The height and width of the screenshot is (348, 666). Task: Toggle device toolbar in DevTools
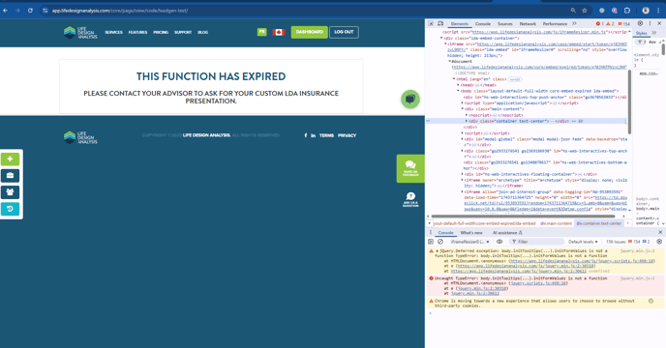pyautogui.click(x=440, y=24)
